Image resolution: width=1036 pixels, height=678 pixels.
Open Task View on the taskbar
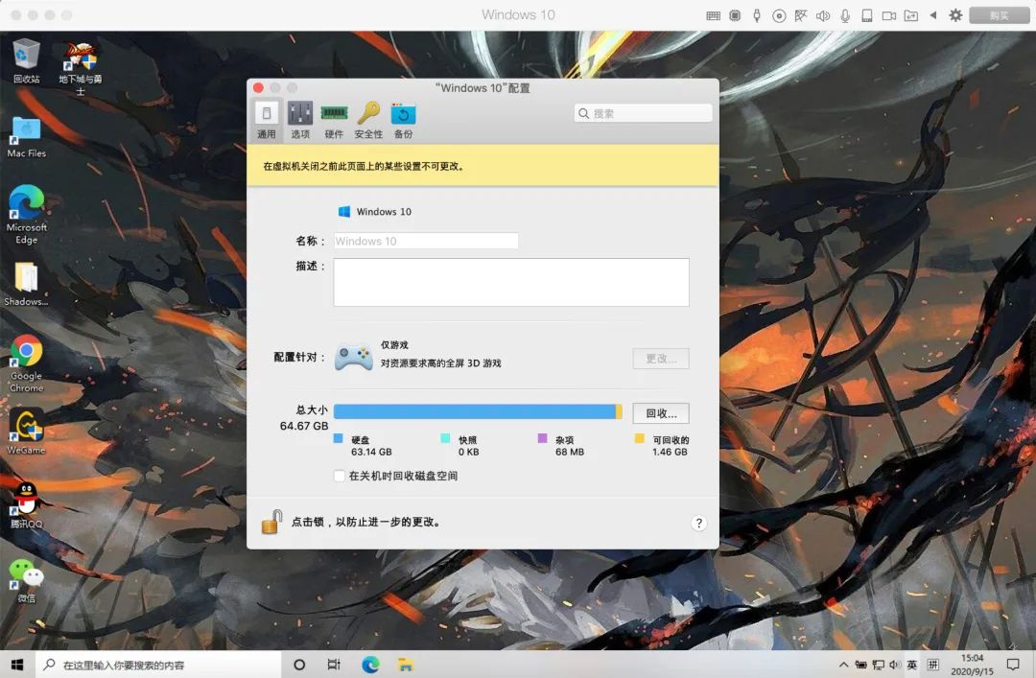pos(335,665)
